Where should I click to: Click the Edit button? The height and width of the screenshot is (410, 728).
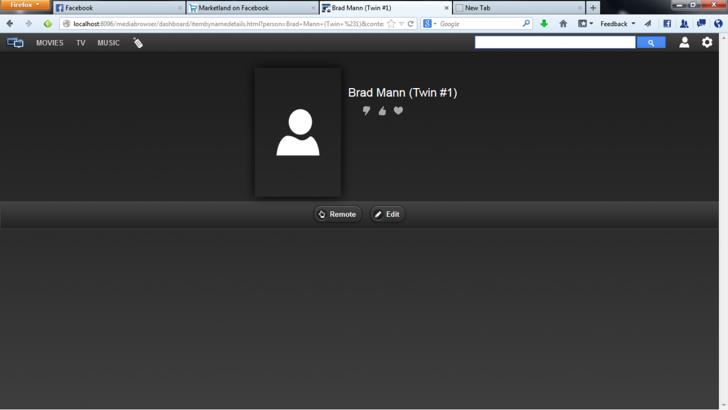388,214
